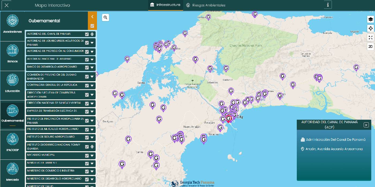Expand Instituto de Seguro Agropecuario list

point(92,138)
